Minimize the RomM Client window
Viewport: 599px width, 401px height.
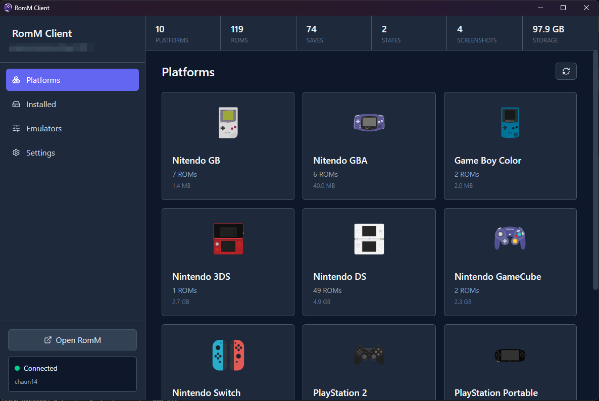tap(540, 8)
